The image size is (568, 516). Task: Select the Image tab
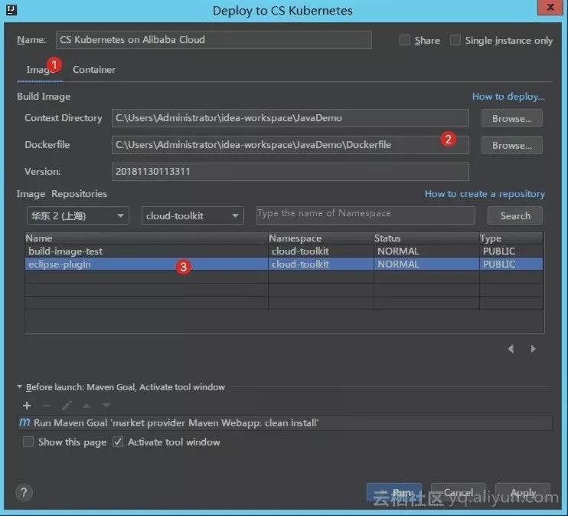[41, 69]
